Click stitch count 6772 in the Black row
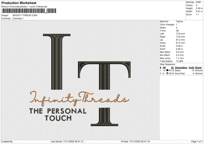The height and width of the screenshot is (144, 204). (171, 70)
